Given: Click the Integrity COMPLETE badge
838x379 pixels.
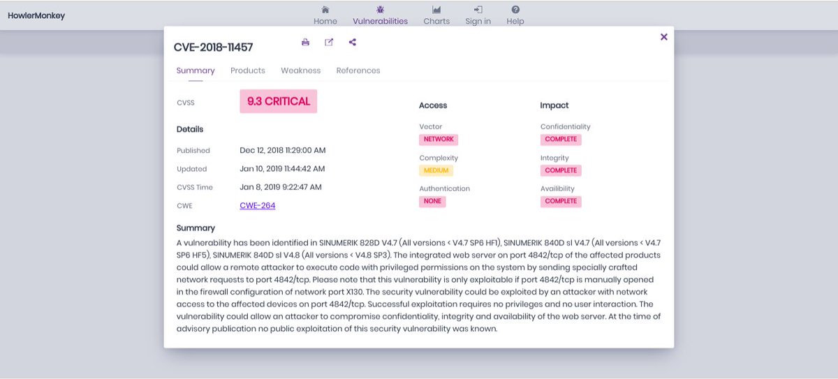Looking at the screenshot, I should pyautogui.click(x=561, y=170).
